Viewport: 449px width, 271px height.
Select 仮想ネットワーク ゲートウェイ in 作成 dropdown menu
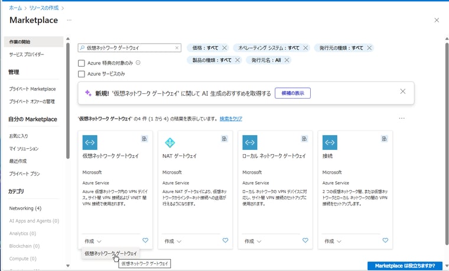110,253
